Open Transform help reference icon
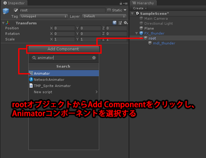206x158 pixels. pyautogui.click(x=115, y=23)
